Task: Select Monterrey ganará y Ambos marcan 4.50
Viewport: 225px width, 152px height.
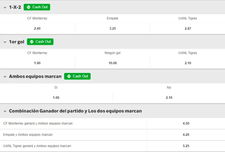Action: 186,124
